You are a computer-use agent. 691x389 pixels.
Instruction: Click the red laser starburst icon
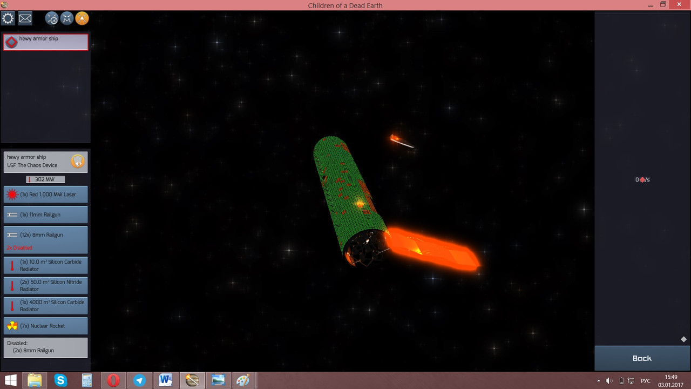[12, 194]
